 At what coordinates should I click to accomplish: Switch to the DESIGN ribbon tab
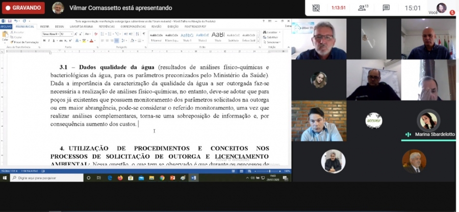pos(60,26)
